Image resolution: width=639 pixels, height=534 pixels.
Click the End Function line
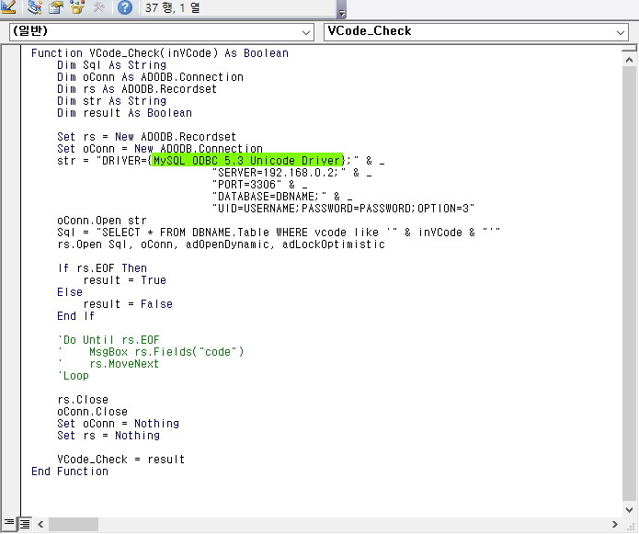[70, 472]
